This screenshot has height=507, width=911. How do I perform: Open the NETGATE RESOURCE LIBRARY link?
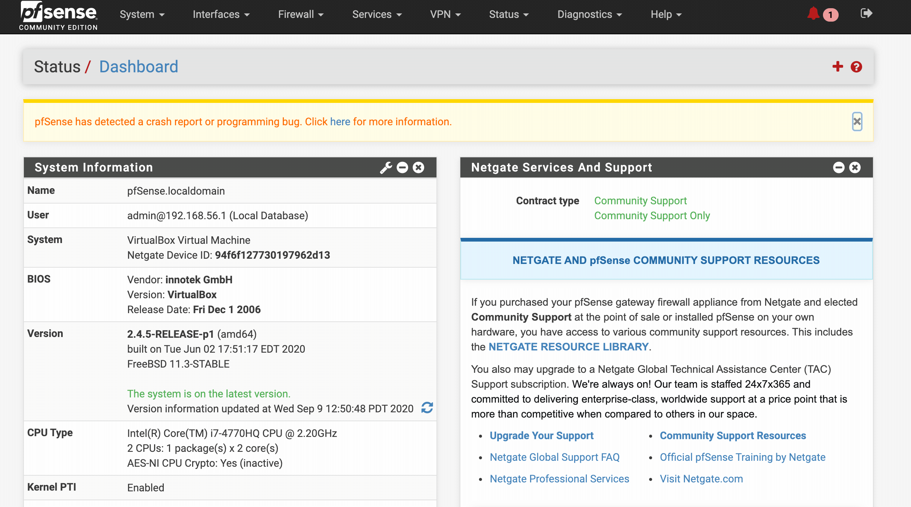569,347
